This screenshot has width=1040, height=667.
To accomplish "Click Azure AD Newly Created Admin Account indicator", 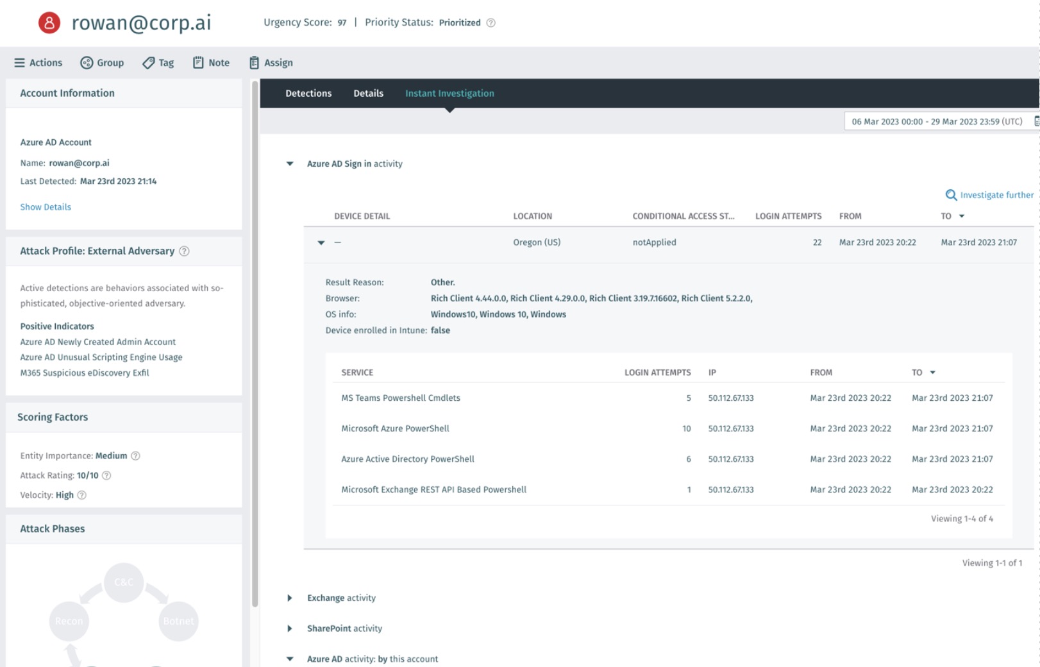I will click(x=97, y=342).
